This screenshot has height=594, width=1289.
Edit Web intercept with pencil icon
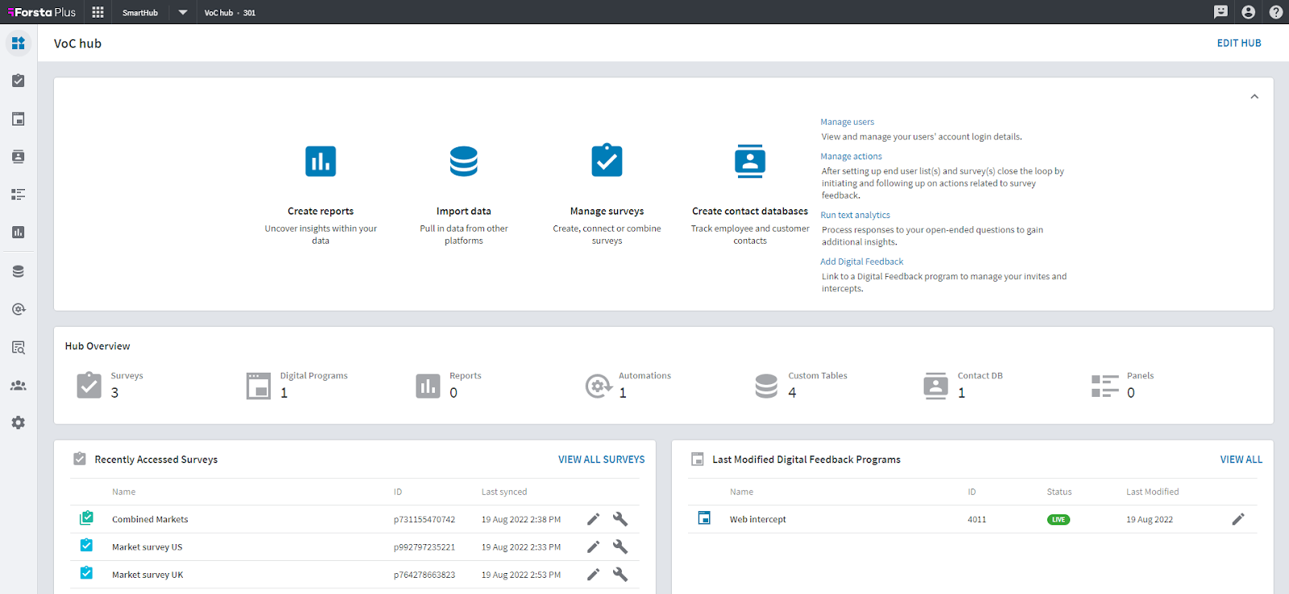[1238, 519]
